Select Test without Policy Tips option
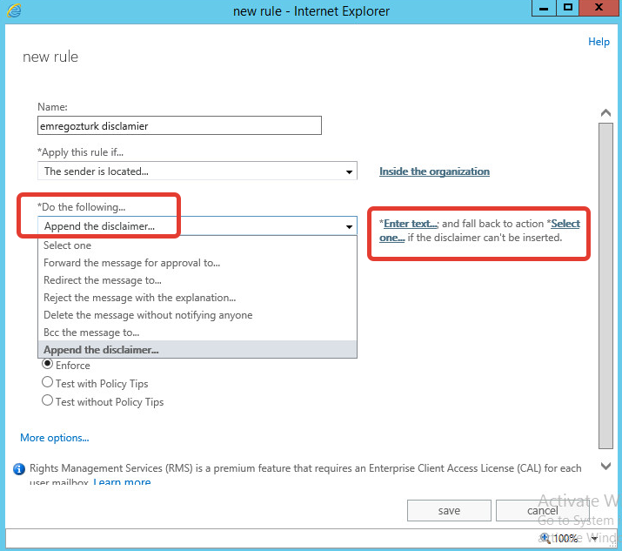The height and width of the screenshot is (551, 622). click(x=47, y=400)
